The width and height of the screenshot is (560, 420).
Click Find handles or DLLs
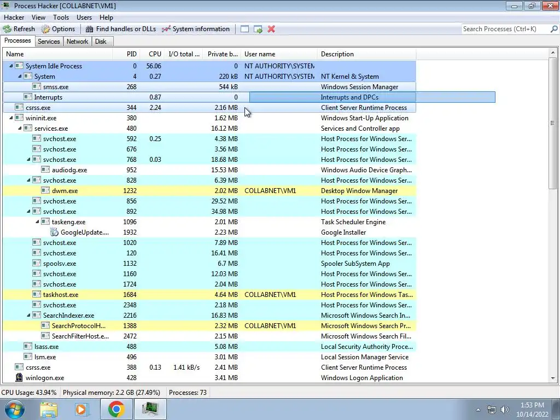click(121, 29)
